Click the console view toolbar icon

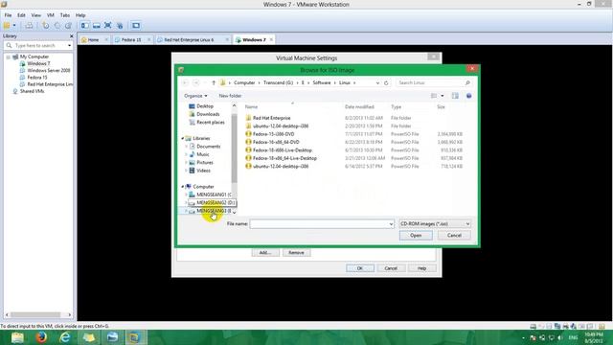(136, 26)
